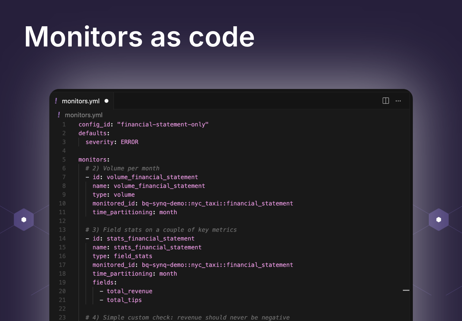Click the YAML file icon on the tab
The width and height of the screenshot is (462, 321).
(x=56, y=101)
